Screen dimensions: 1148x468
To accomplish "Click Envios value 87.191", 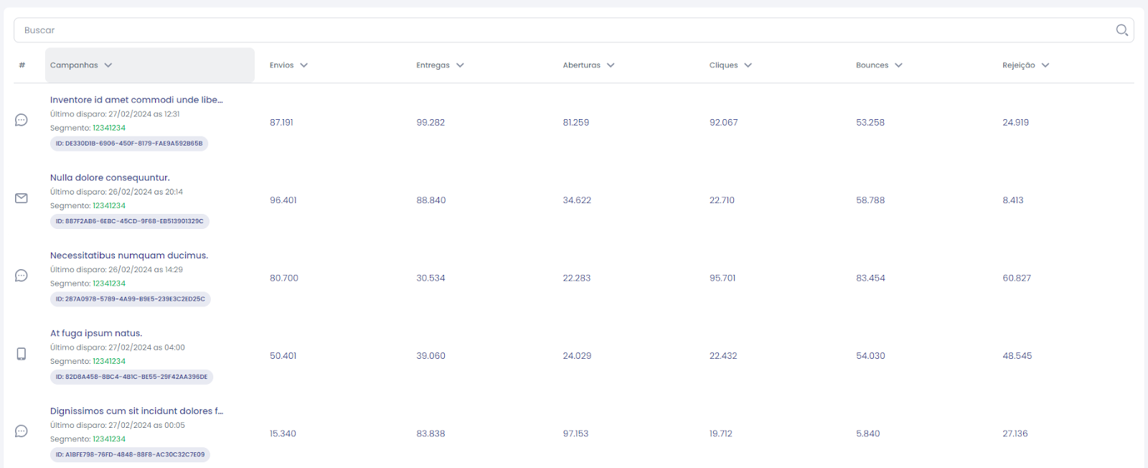I will click(x=281, y=123).
